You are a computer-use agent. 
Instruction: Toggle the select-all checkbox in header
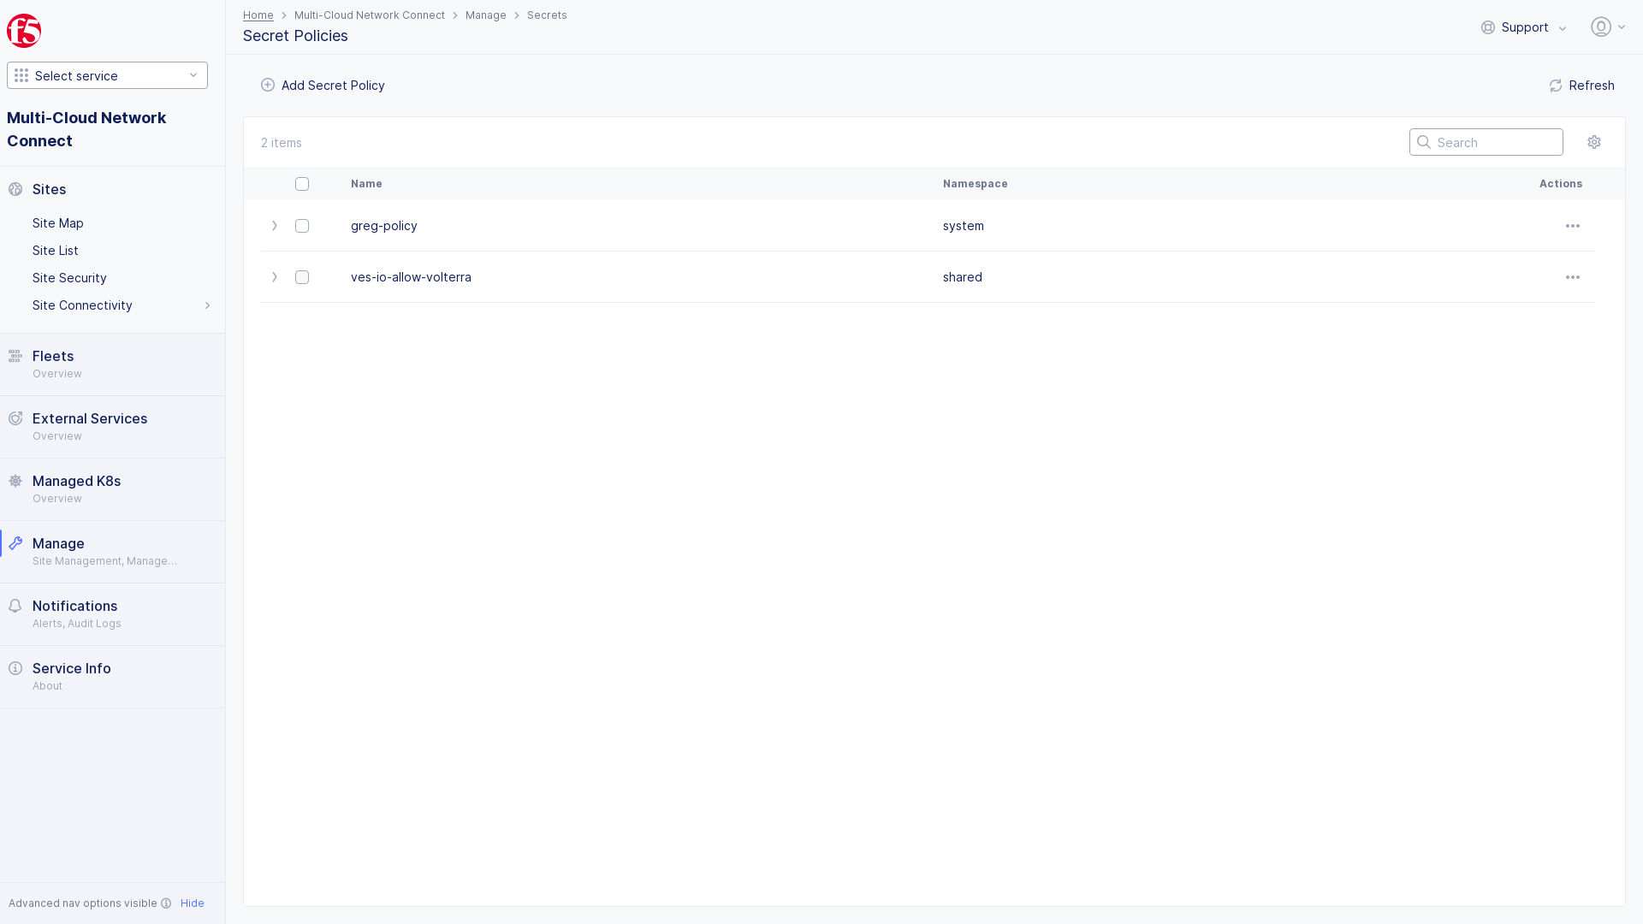pos(302,184)
